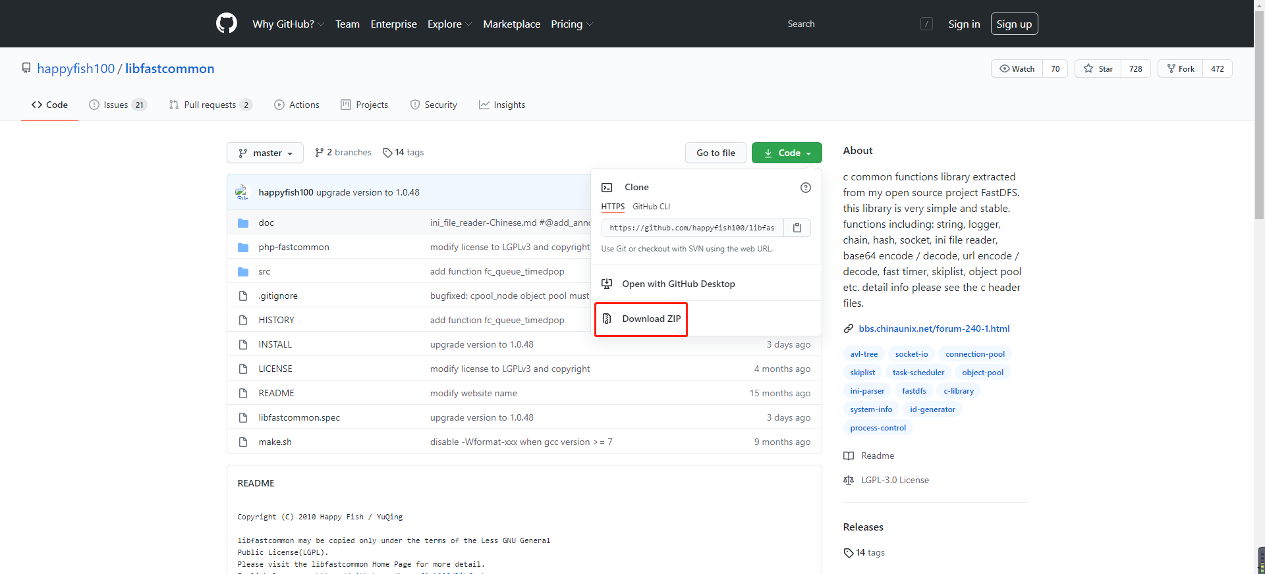Click the clone URL text field

click(692, 228)
